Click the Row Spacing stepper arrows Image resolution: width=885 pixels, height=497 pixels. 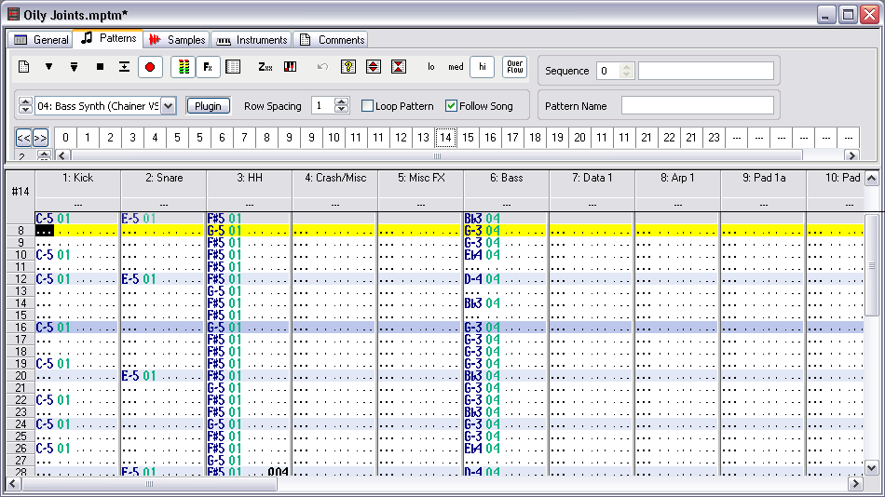click(341, 106)
